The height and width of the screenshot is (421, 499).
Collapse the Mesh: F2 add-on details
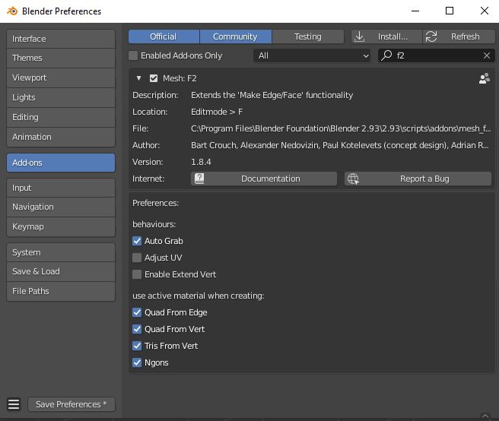coord(138,78)
